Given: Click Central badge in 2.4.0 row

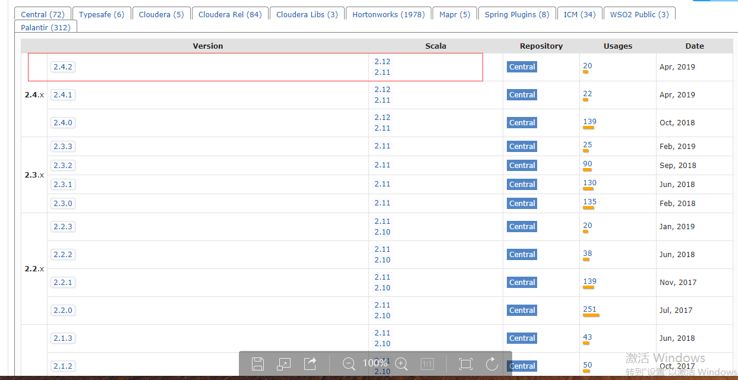Looking at the screenshot, I should pos(522,123).
